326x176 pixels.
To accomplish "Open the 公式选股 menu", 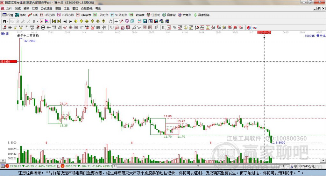I will coord(46,9).
